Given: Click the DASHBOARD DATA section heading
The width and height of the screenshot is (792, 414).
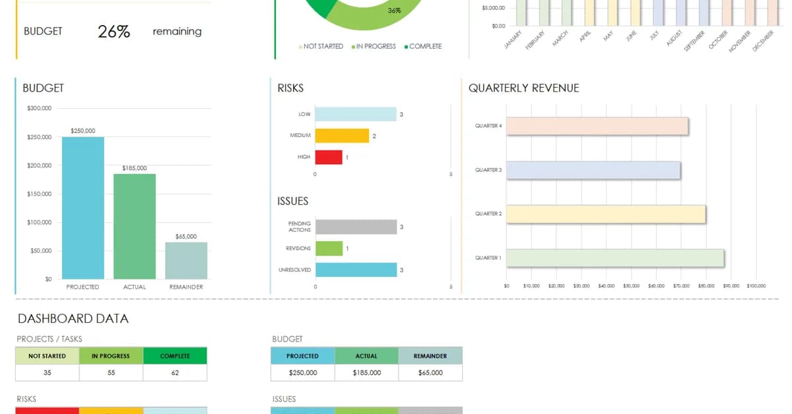Looking at the screenshot, I should tap(72, 319).
